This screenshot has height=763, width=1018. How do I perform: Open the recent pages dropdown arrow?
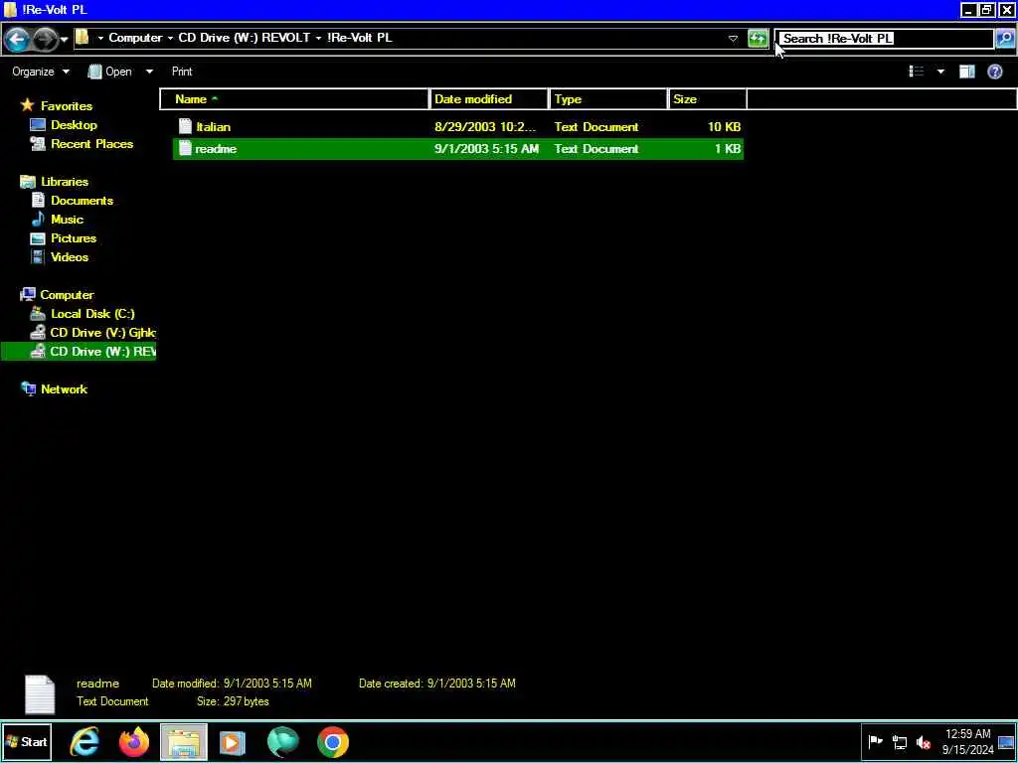click(64, 40)
